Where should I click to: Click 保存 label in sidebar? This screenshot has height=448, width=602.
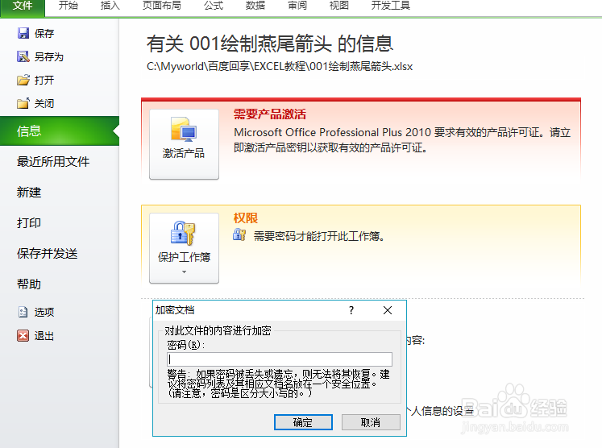(x=44, y=34)
